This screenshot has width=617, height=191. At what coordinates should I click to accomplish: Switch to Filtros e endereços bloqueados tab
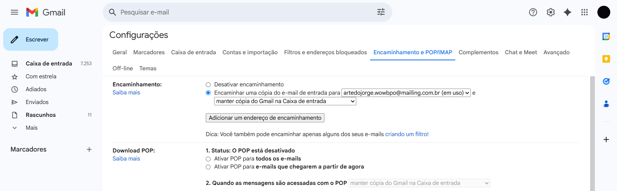click(325, 52)
